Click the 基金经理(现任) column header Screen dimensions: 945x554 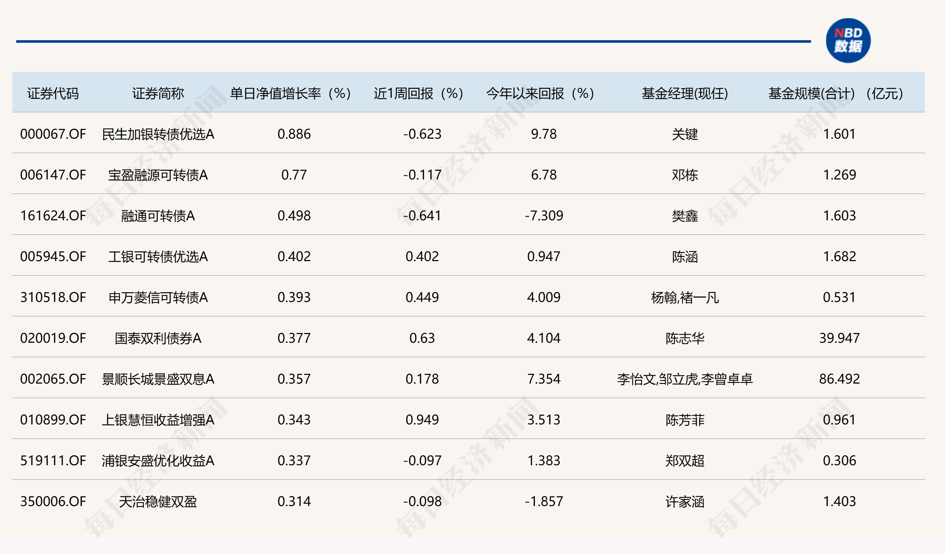685,93
